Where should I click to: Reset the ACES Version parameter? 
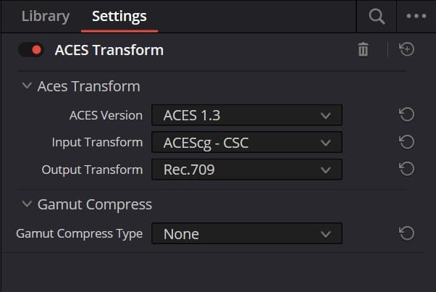click(x=406, y=114)
